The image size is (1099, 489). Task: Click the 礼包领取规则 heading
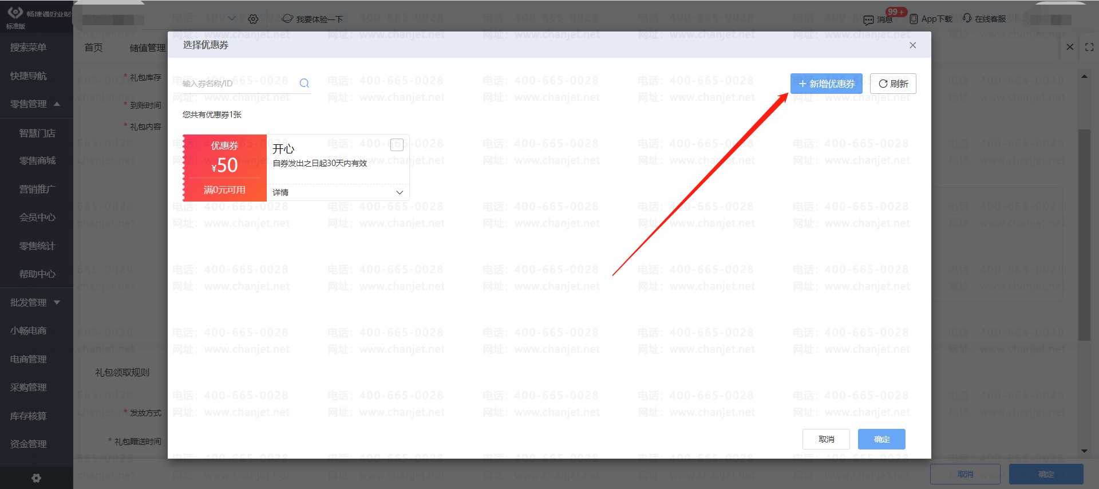[x=122, y=373]
